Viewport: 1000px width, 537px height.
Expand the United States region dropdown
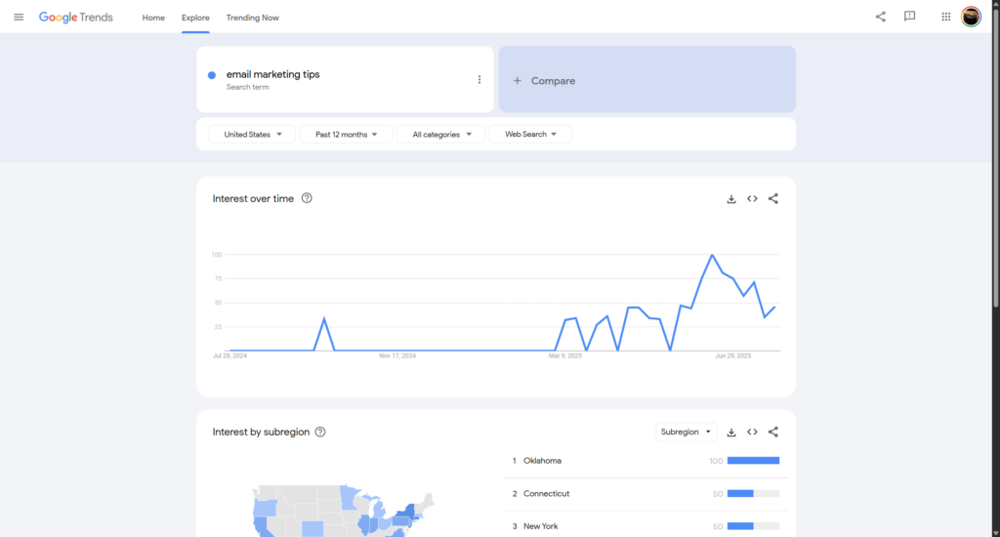point(252,135)
